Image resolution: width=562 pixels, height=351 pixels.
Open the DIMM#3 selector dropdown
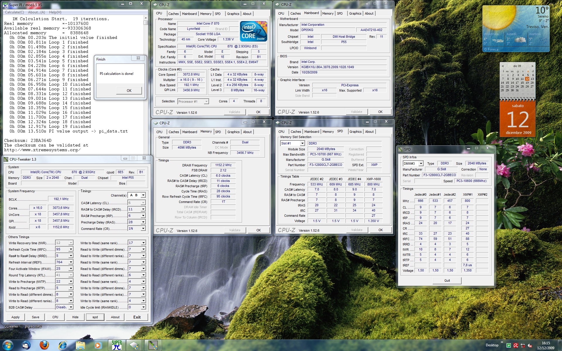tap(421, 164)
